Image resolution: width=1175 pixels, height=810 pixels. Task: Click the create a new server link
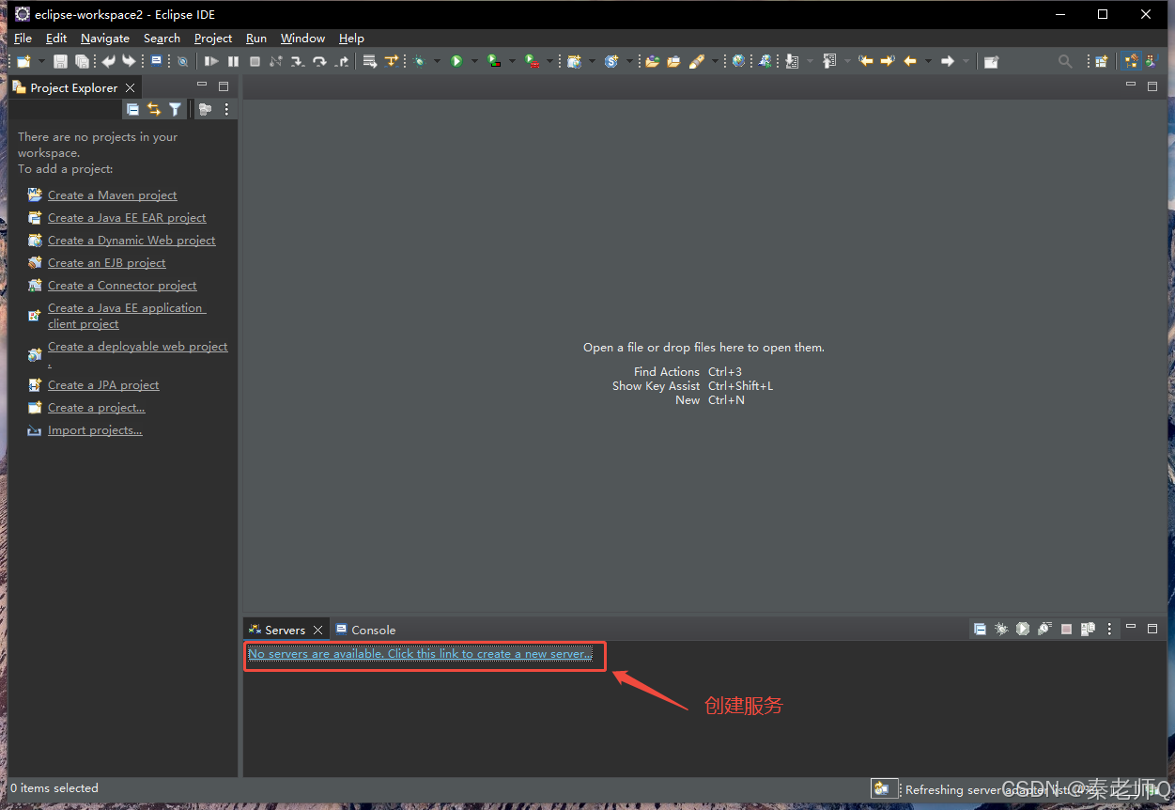[x=420, y=654]
